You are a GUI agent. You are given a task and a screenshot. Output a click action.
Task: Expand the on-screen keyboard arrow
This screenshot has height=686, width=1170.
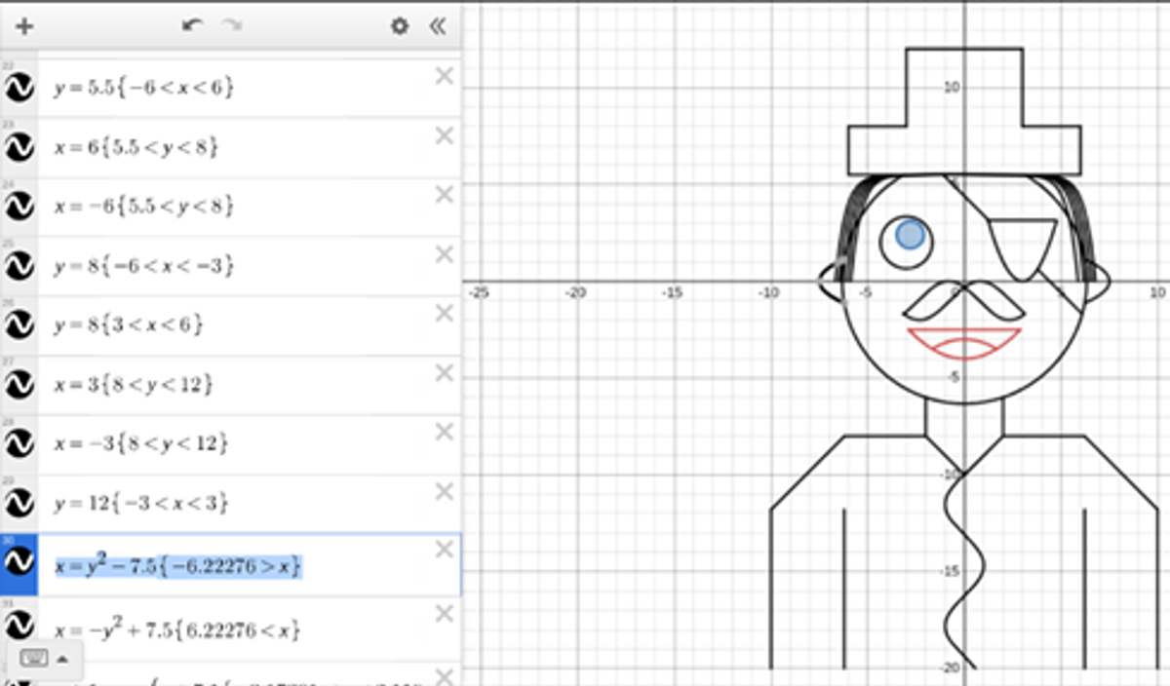coord(62,659)
